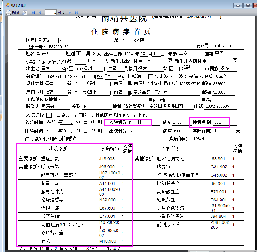
Task: Click the contact name 周慧英
Action: [x=48, y=106]
